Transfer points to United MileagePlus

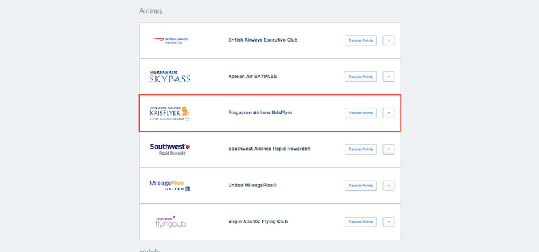tap(360, 186)
